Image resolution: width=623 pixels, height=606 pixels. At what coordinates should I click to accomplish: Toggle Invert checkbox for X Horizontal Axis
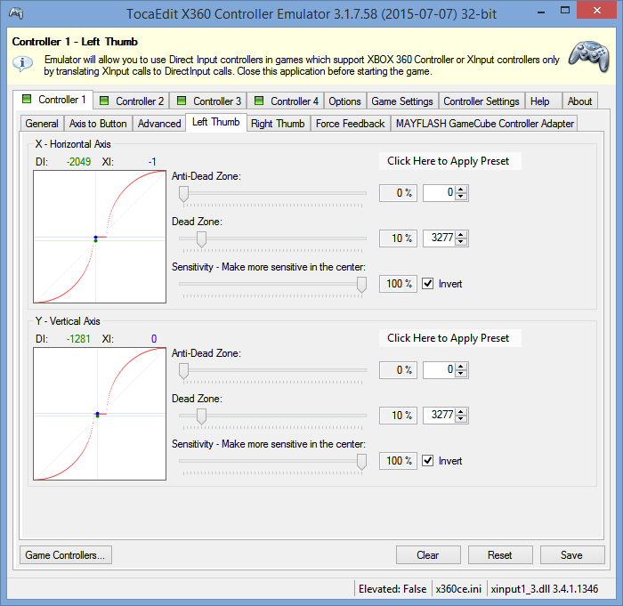tap(427, 284)
